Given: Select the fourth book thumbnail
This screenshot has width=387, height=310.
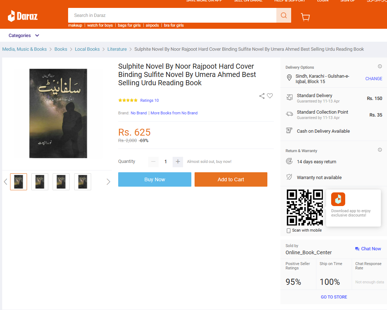Looking at the screenshot, I should pyautogui.click(x=83, y=182).
